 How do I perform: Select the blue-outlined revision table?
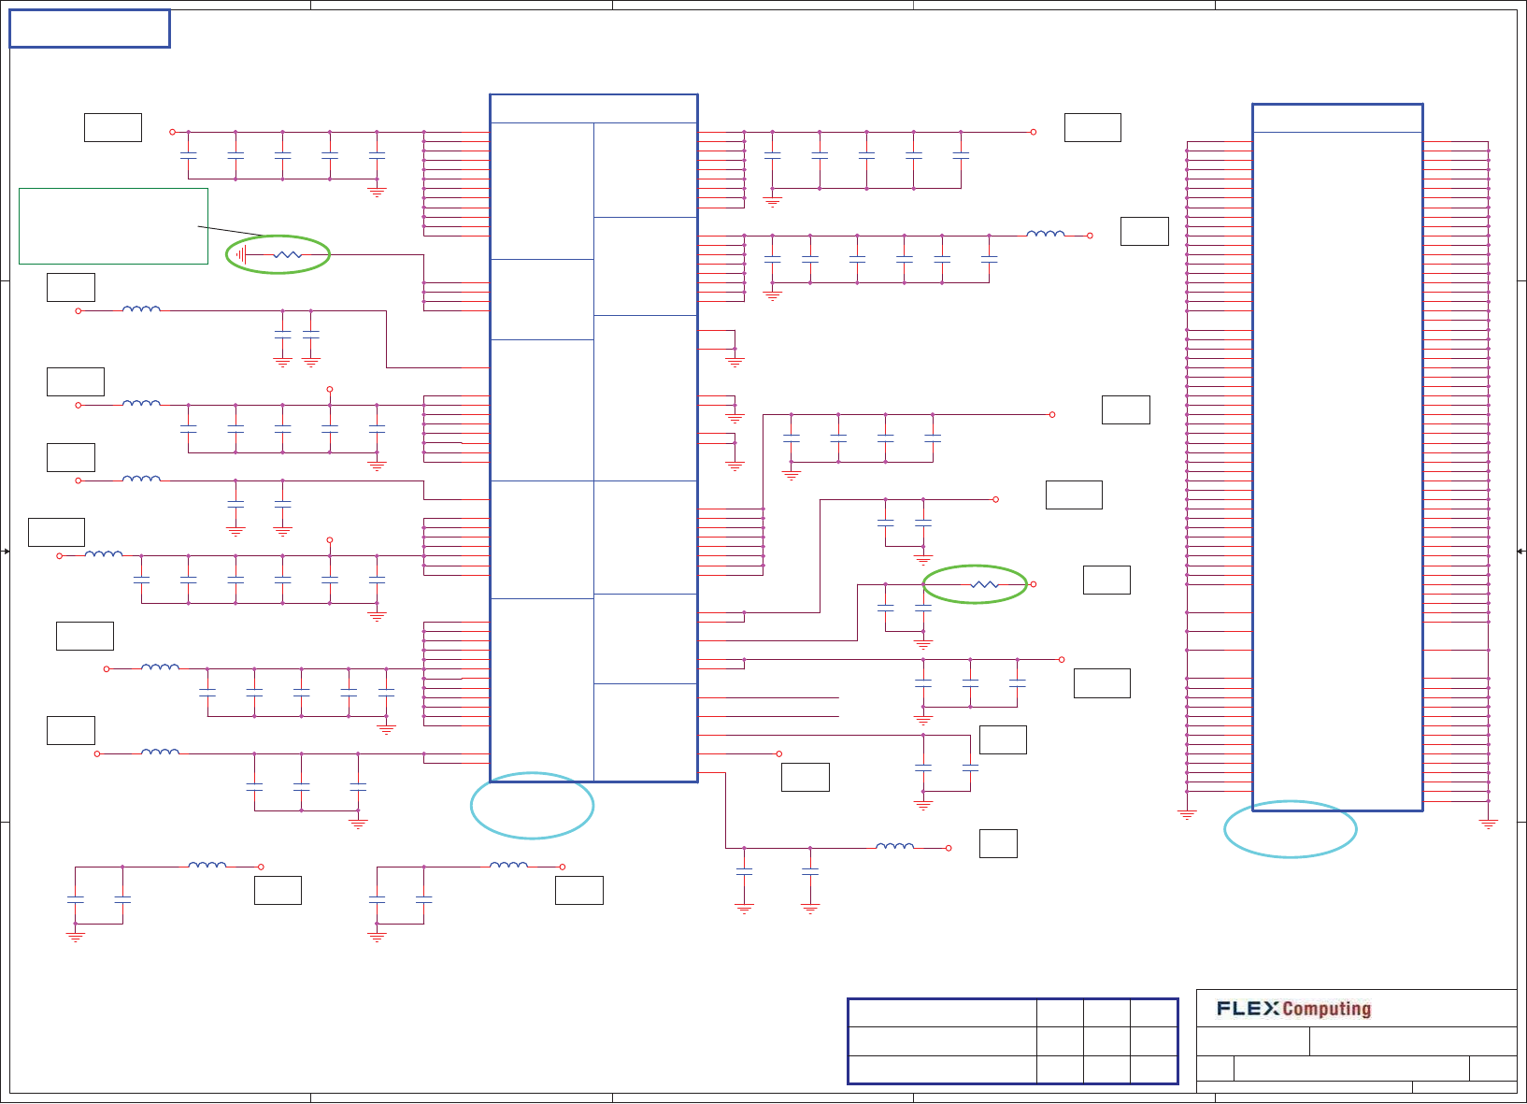[1013, 1041]
